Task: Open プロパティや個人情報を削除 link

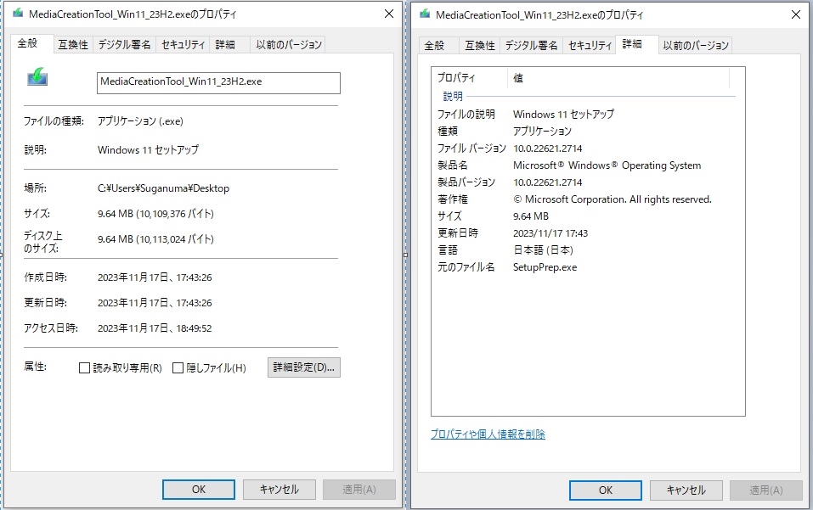Action: click(488, 434)
